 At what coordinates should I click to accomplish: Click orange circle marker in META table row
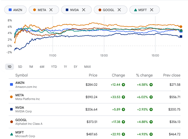pos(11,97)
